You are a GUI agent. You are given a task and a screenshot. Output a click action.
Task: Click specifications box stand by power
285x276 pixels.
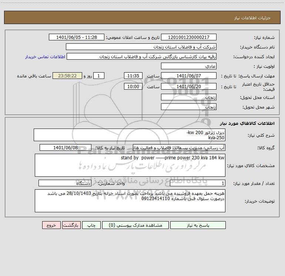pyautogui.click(x=130, y=165)
